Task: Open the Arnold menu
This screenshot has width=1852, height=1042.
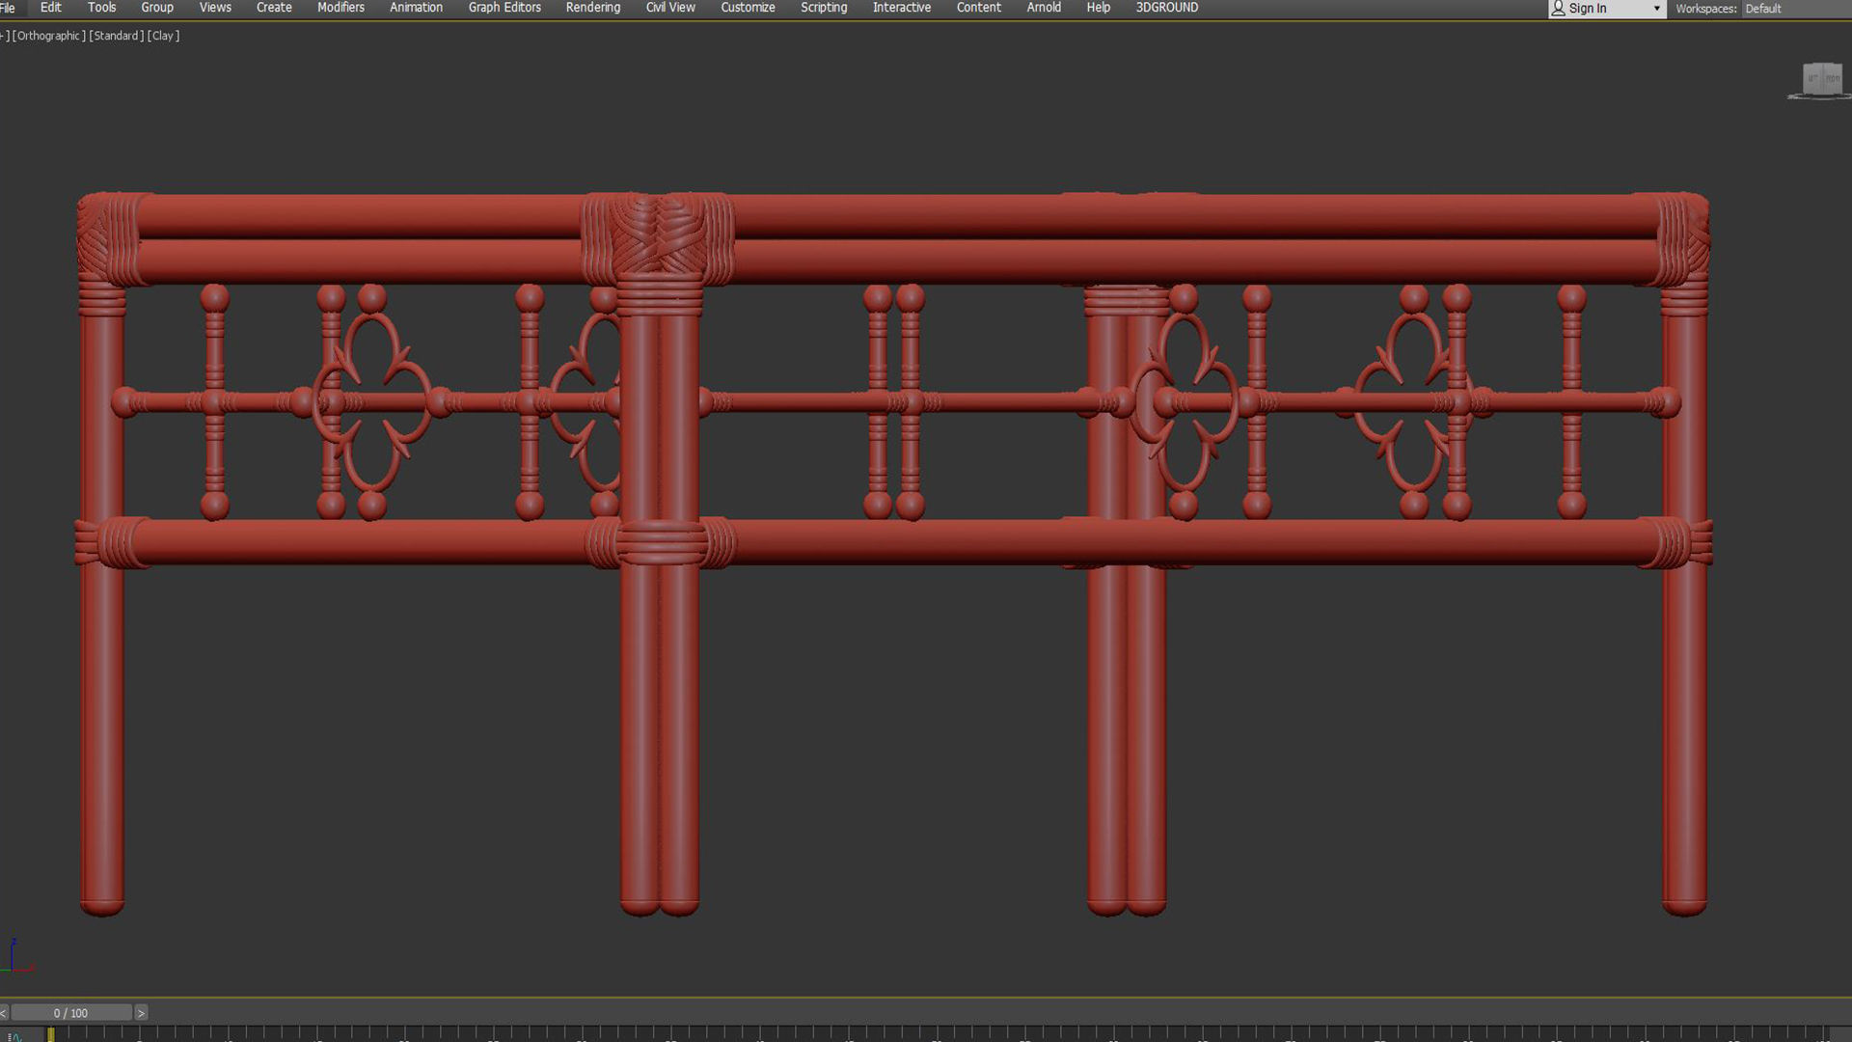Action: coord(1044,8)
